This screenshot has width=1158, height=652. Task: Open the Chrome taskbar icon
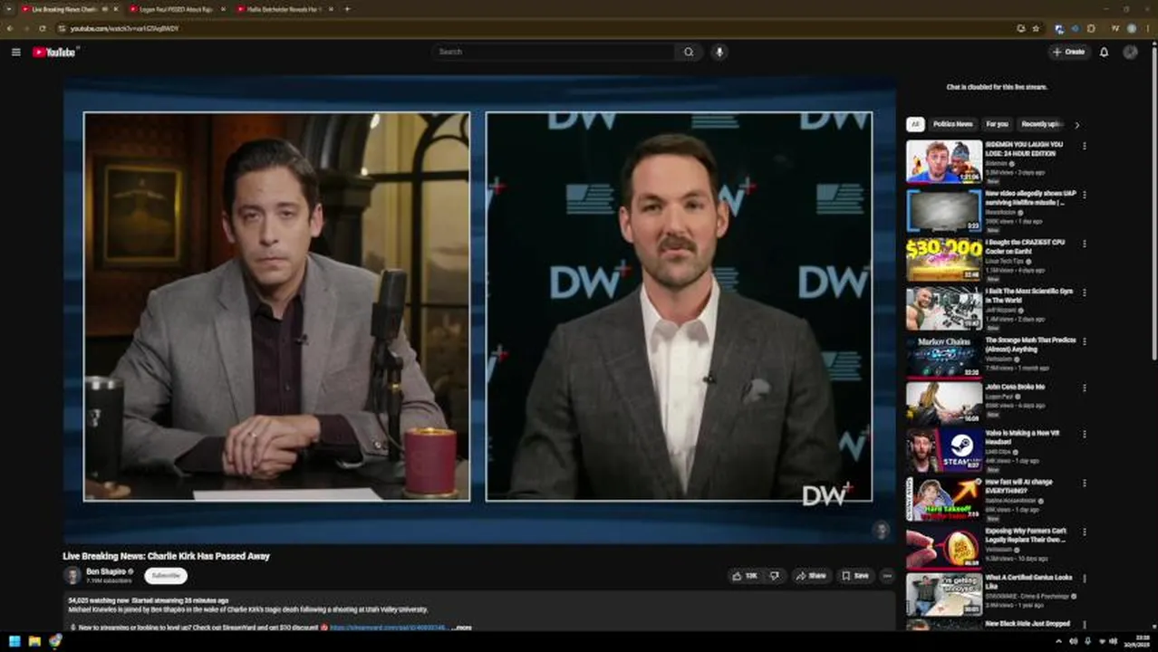[x=55, y=641]
